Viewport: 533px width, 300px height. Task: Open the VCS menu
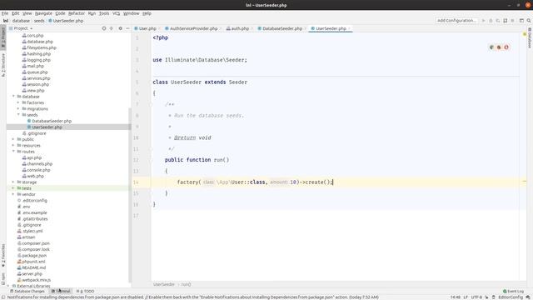coord(117,13)
